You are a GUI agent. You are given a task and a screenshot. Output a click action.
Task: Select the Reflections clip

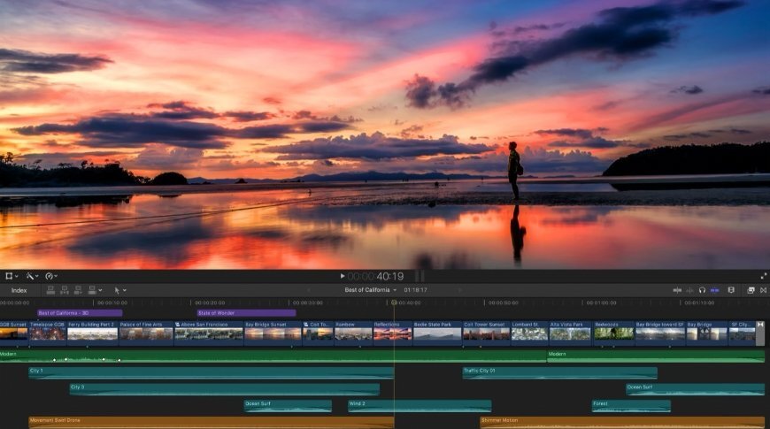click(392, 332)
